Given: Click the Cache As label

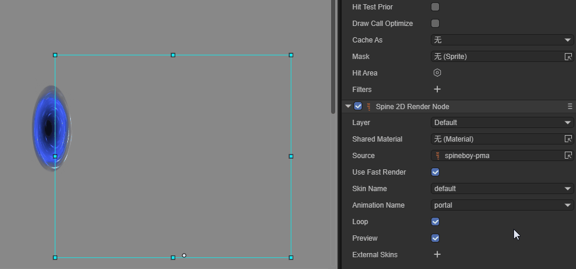Looking at the screenshot, I should tap(367, 40).
